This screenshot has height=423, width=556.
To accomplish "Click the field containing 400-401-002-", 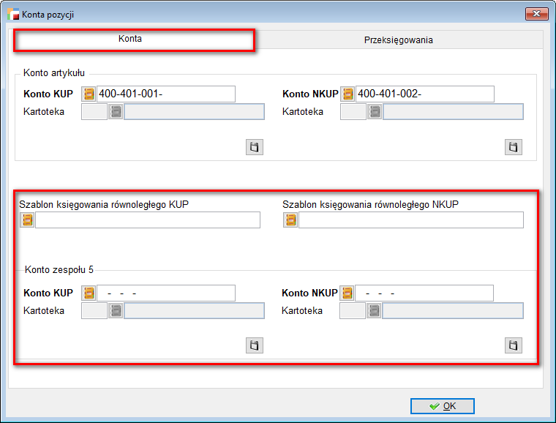I will pyautogui.click(x=424, y=94).
